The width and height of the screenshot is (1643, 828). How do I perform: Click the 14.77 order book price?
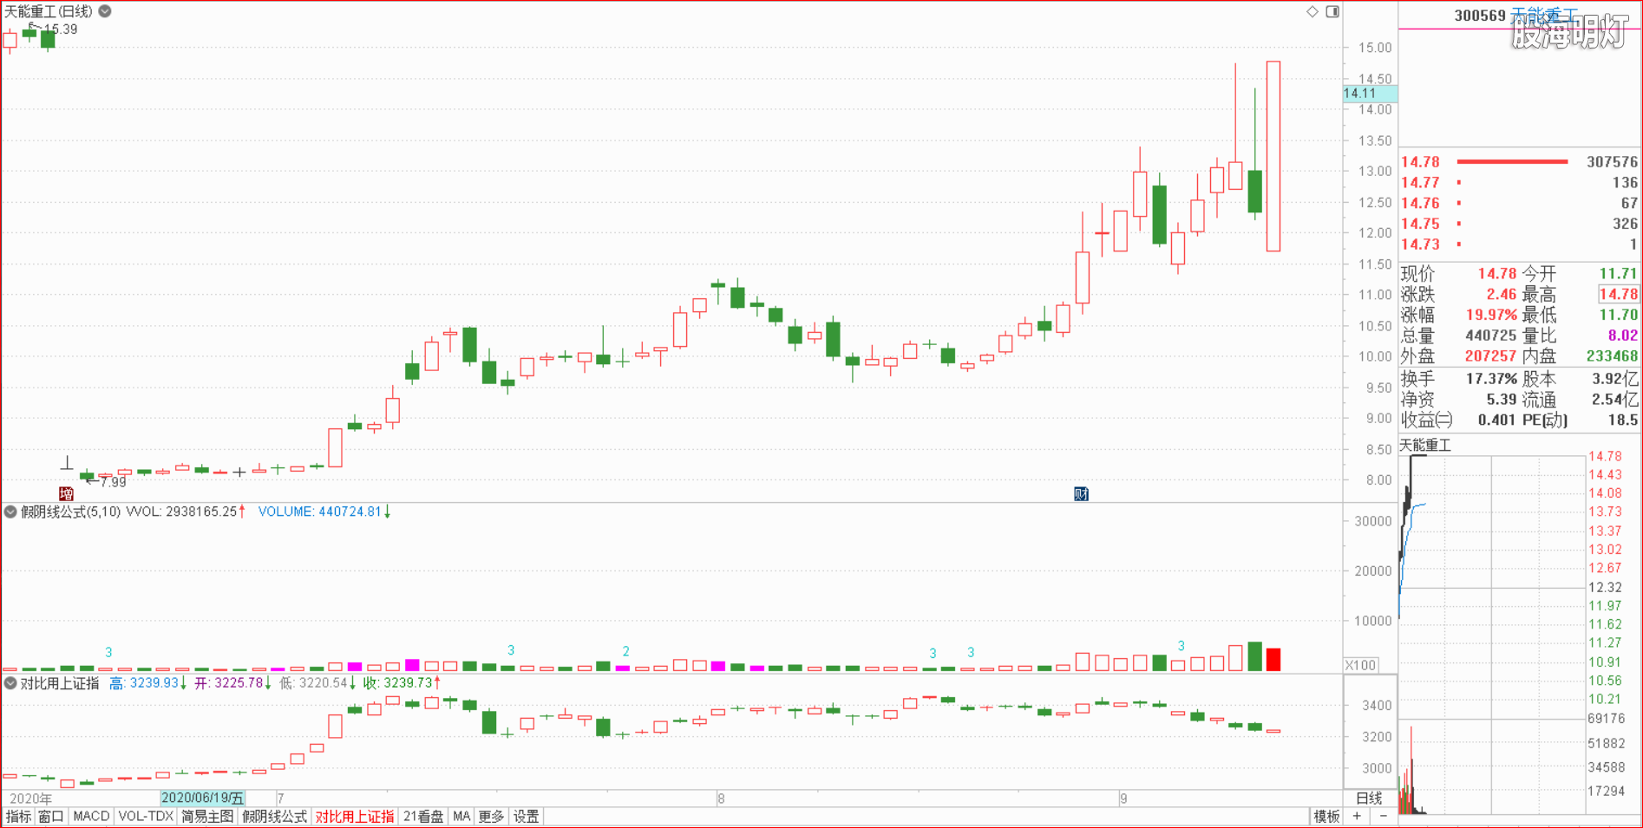click(x=1420, y=183)
